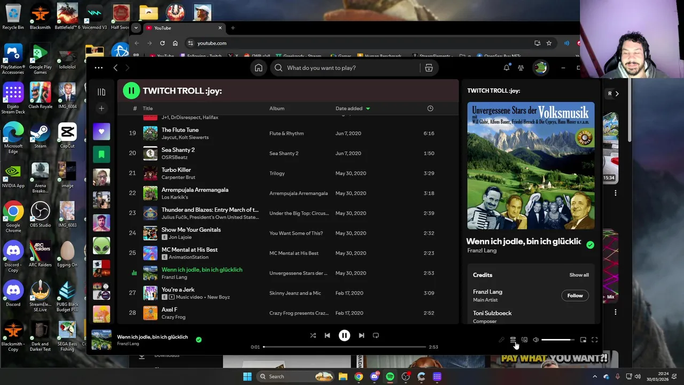Open Spotify three-dot main menu
This screenshot has width=684, height=385.
98,68
